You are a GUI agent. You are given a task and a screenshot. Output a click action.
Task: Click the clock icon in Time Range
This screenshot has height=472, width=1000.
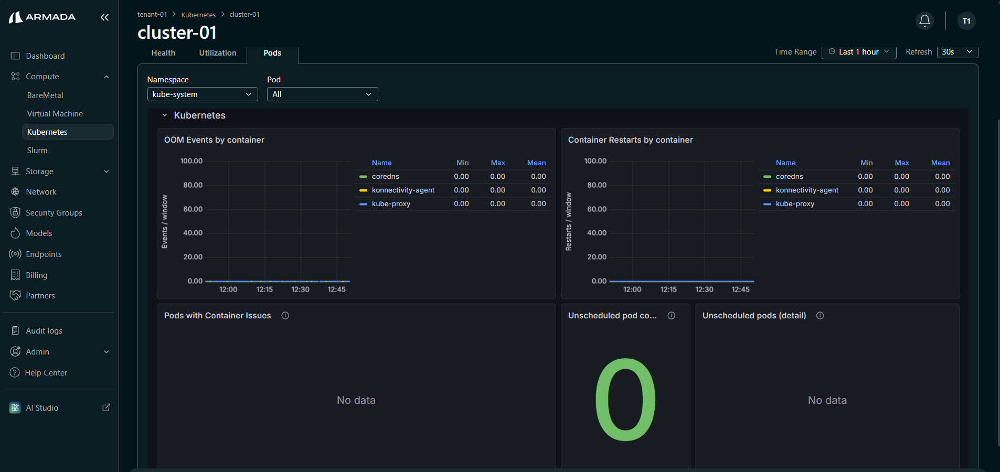(x=832, y=51)
